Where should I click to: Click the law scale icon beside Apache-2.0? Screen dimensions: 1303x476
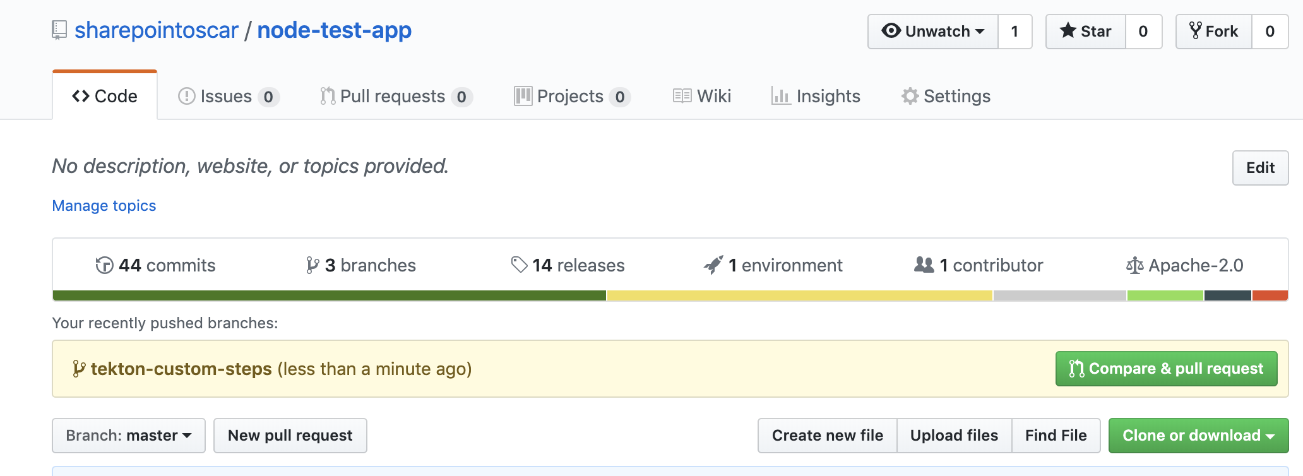[1134, 266]
